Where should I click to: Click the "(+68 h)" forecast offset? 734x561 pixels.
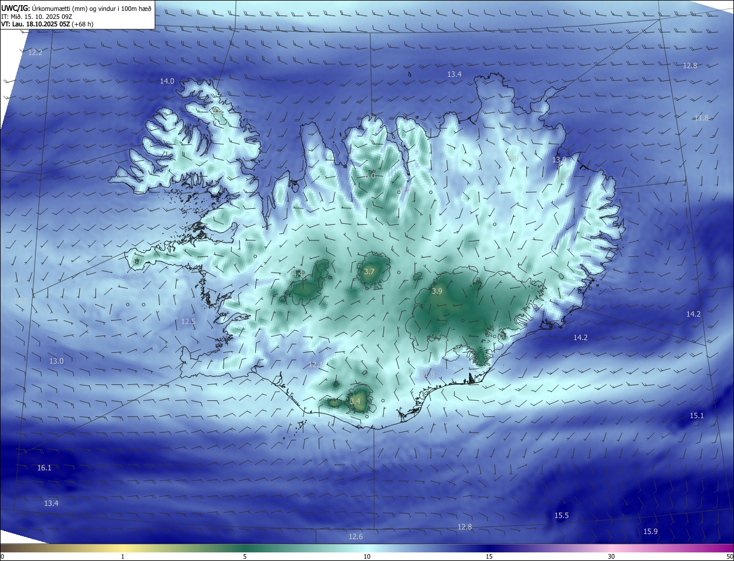(83, 24)
